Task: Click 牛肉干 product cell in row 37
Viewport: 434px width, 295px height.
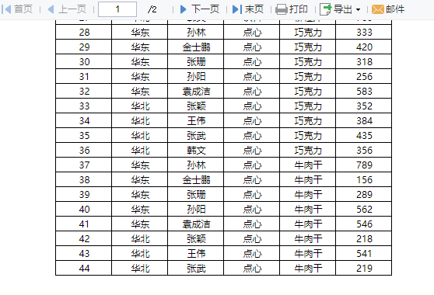Action: tap(307, 165)
